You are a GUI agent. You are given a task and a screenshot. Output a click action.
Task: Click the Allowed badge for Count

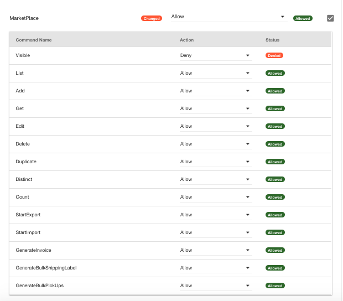[275, 198]
